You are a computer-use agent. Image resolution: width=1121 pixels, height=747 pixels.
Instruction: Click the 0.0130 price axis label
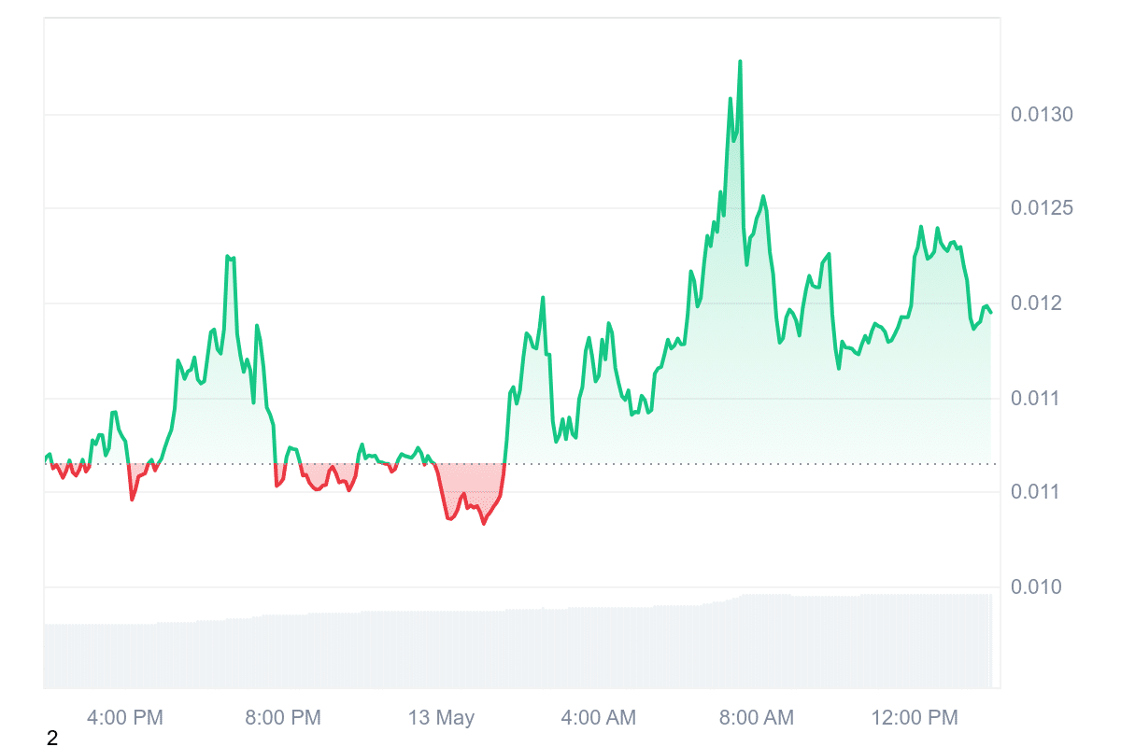tap(1042, 115)
